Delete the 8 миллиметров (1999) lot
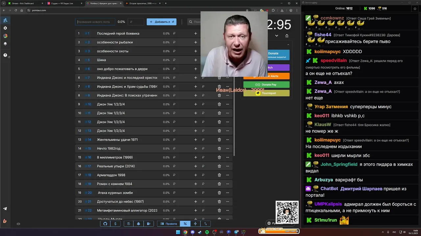 pos(219,157)
